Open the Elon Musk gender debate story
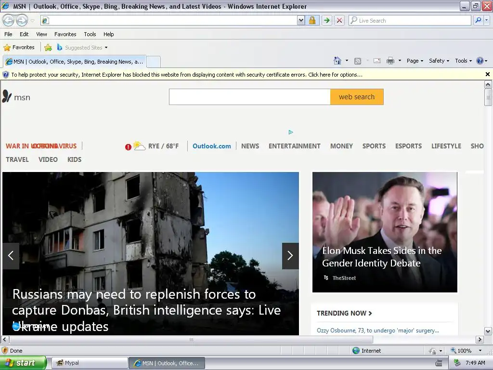Screen dimensions: 493x370 click(385, 232)
